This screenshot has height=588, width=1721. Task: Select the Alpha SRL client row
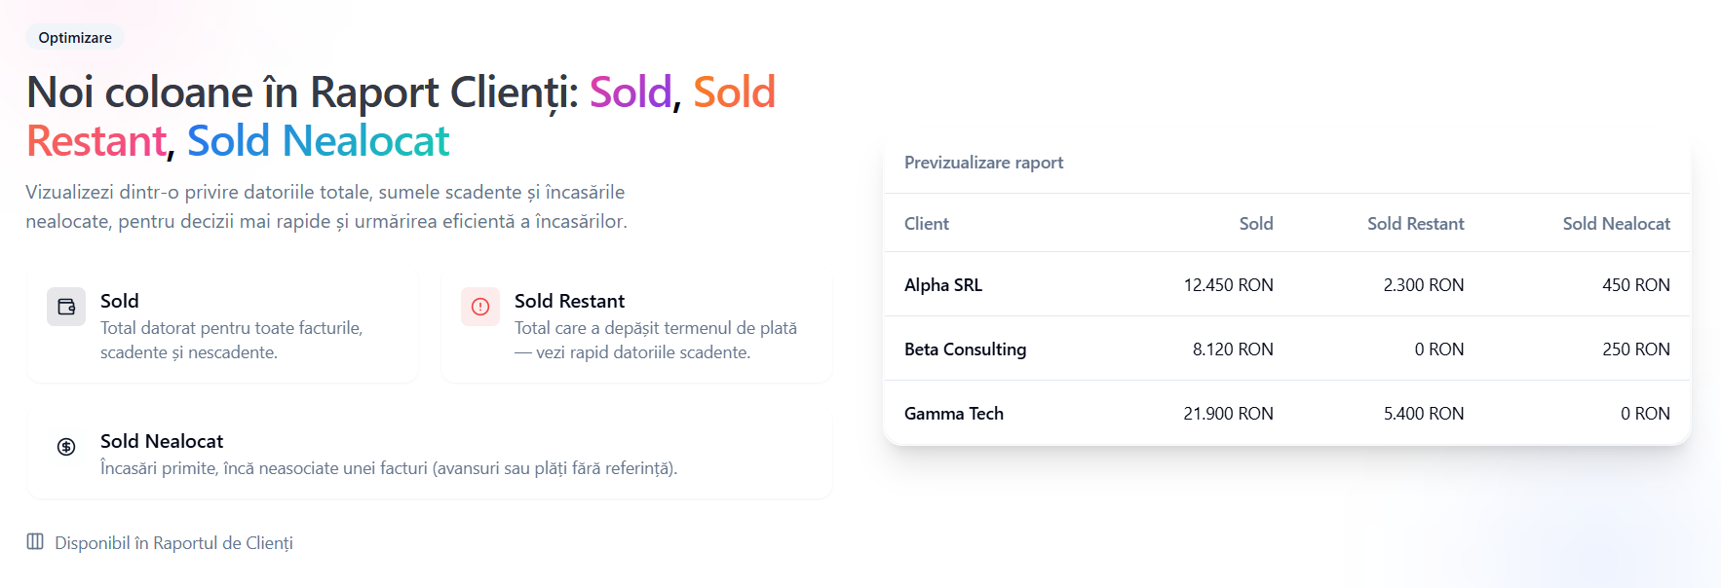point(1286,284)
